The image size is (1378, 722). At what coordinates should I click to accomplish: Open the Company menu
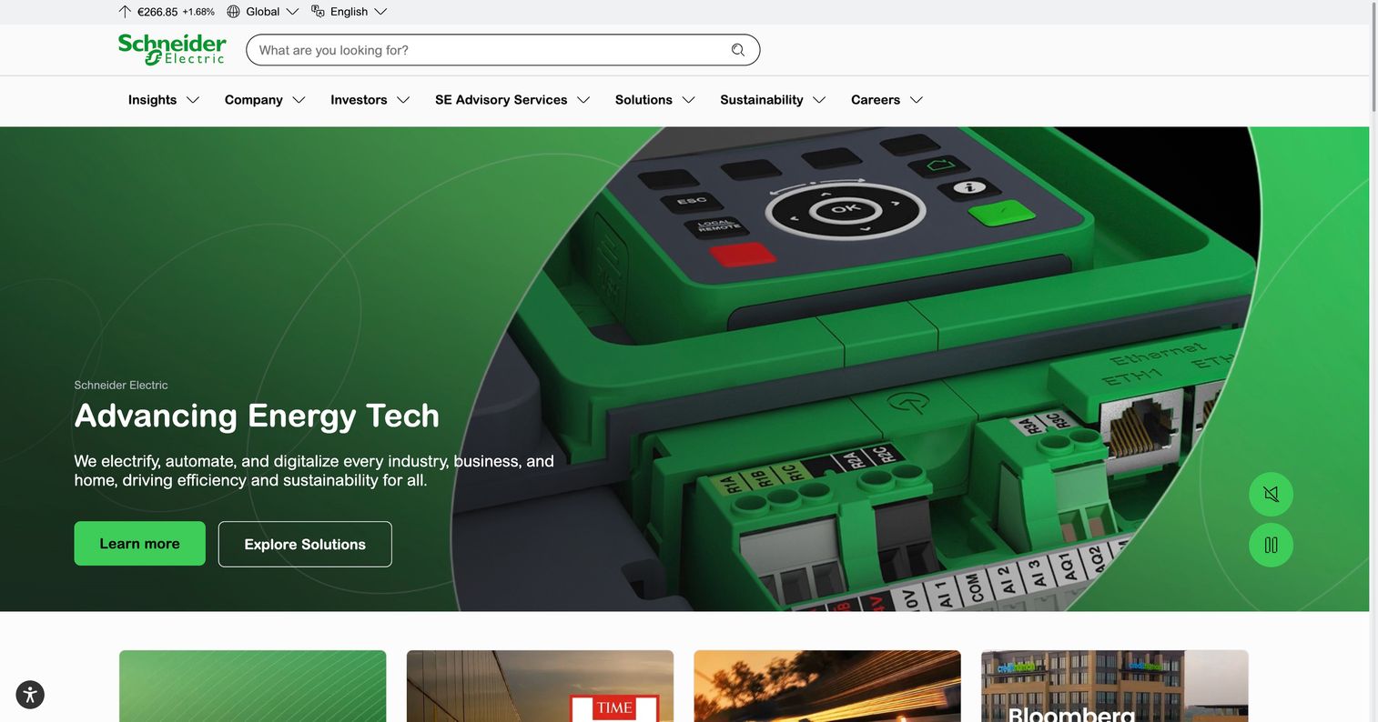coord(265,100)
